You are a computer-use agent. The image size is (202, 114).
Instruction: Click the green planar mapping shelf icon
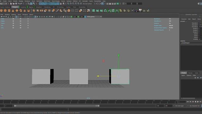(x=94, y=10)
